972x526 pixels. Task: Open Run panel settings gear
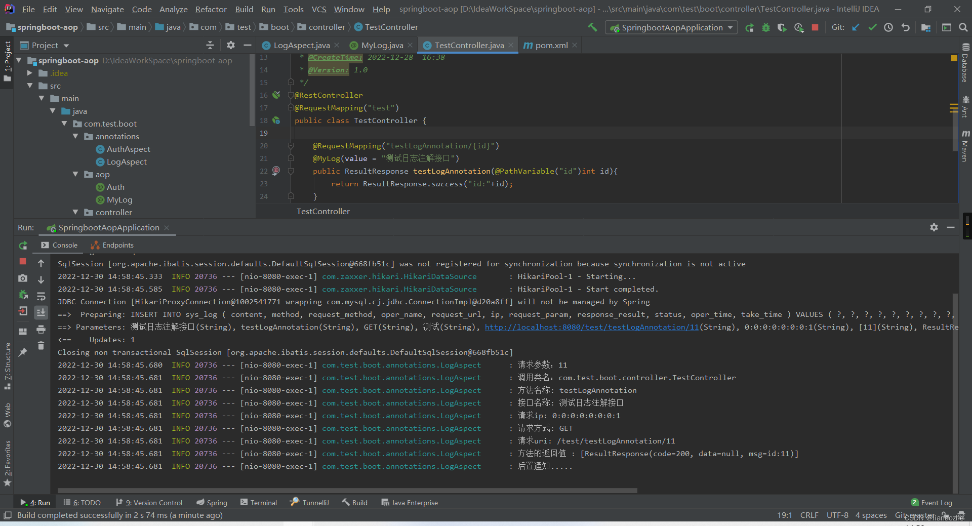(934, 227)
